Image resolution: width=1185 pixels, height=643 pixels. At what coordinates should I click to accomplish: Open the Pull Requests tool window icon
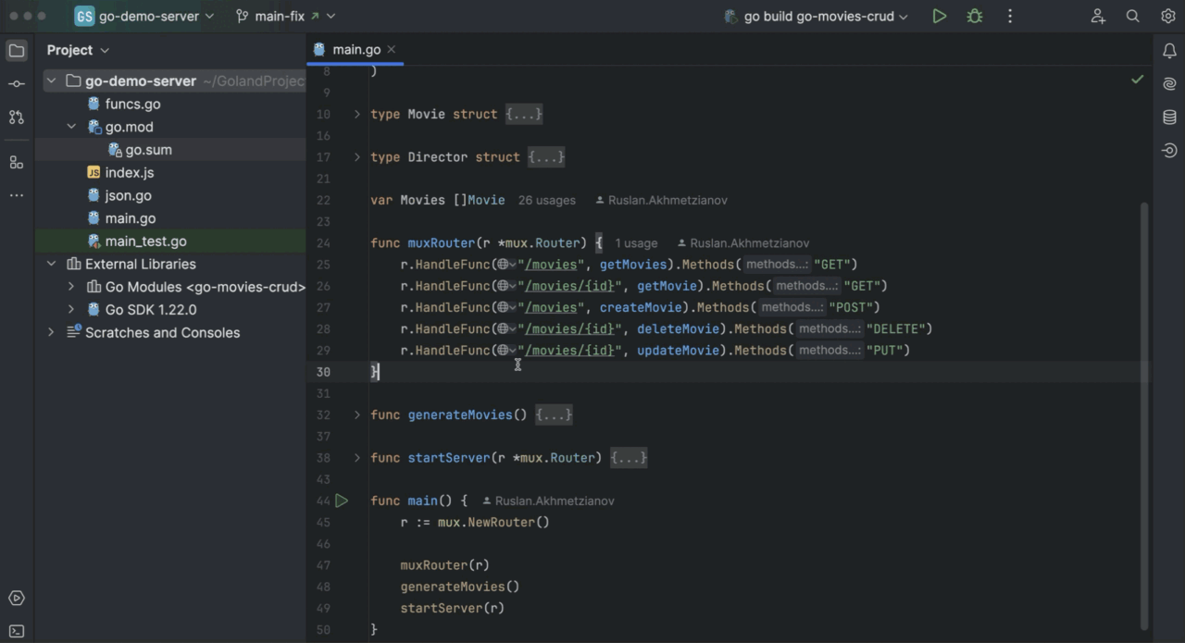point(17,117)
